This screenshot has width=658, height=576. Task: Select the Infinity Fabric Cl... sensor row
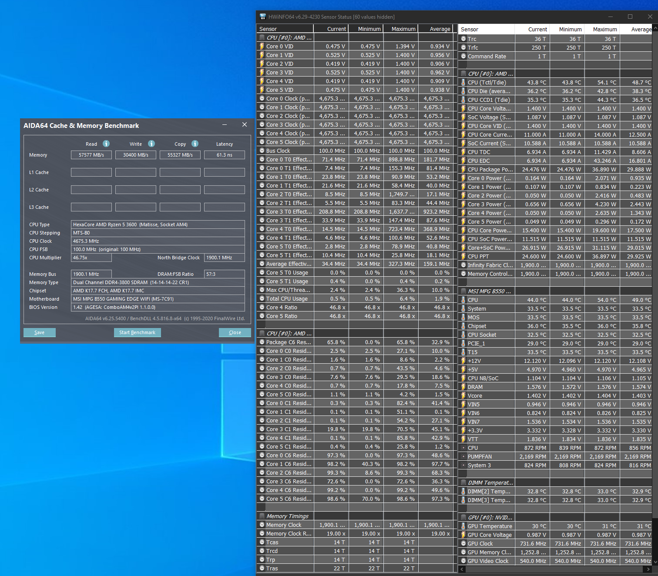coord(556,265)
